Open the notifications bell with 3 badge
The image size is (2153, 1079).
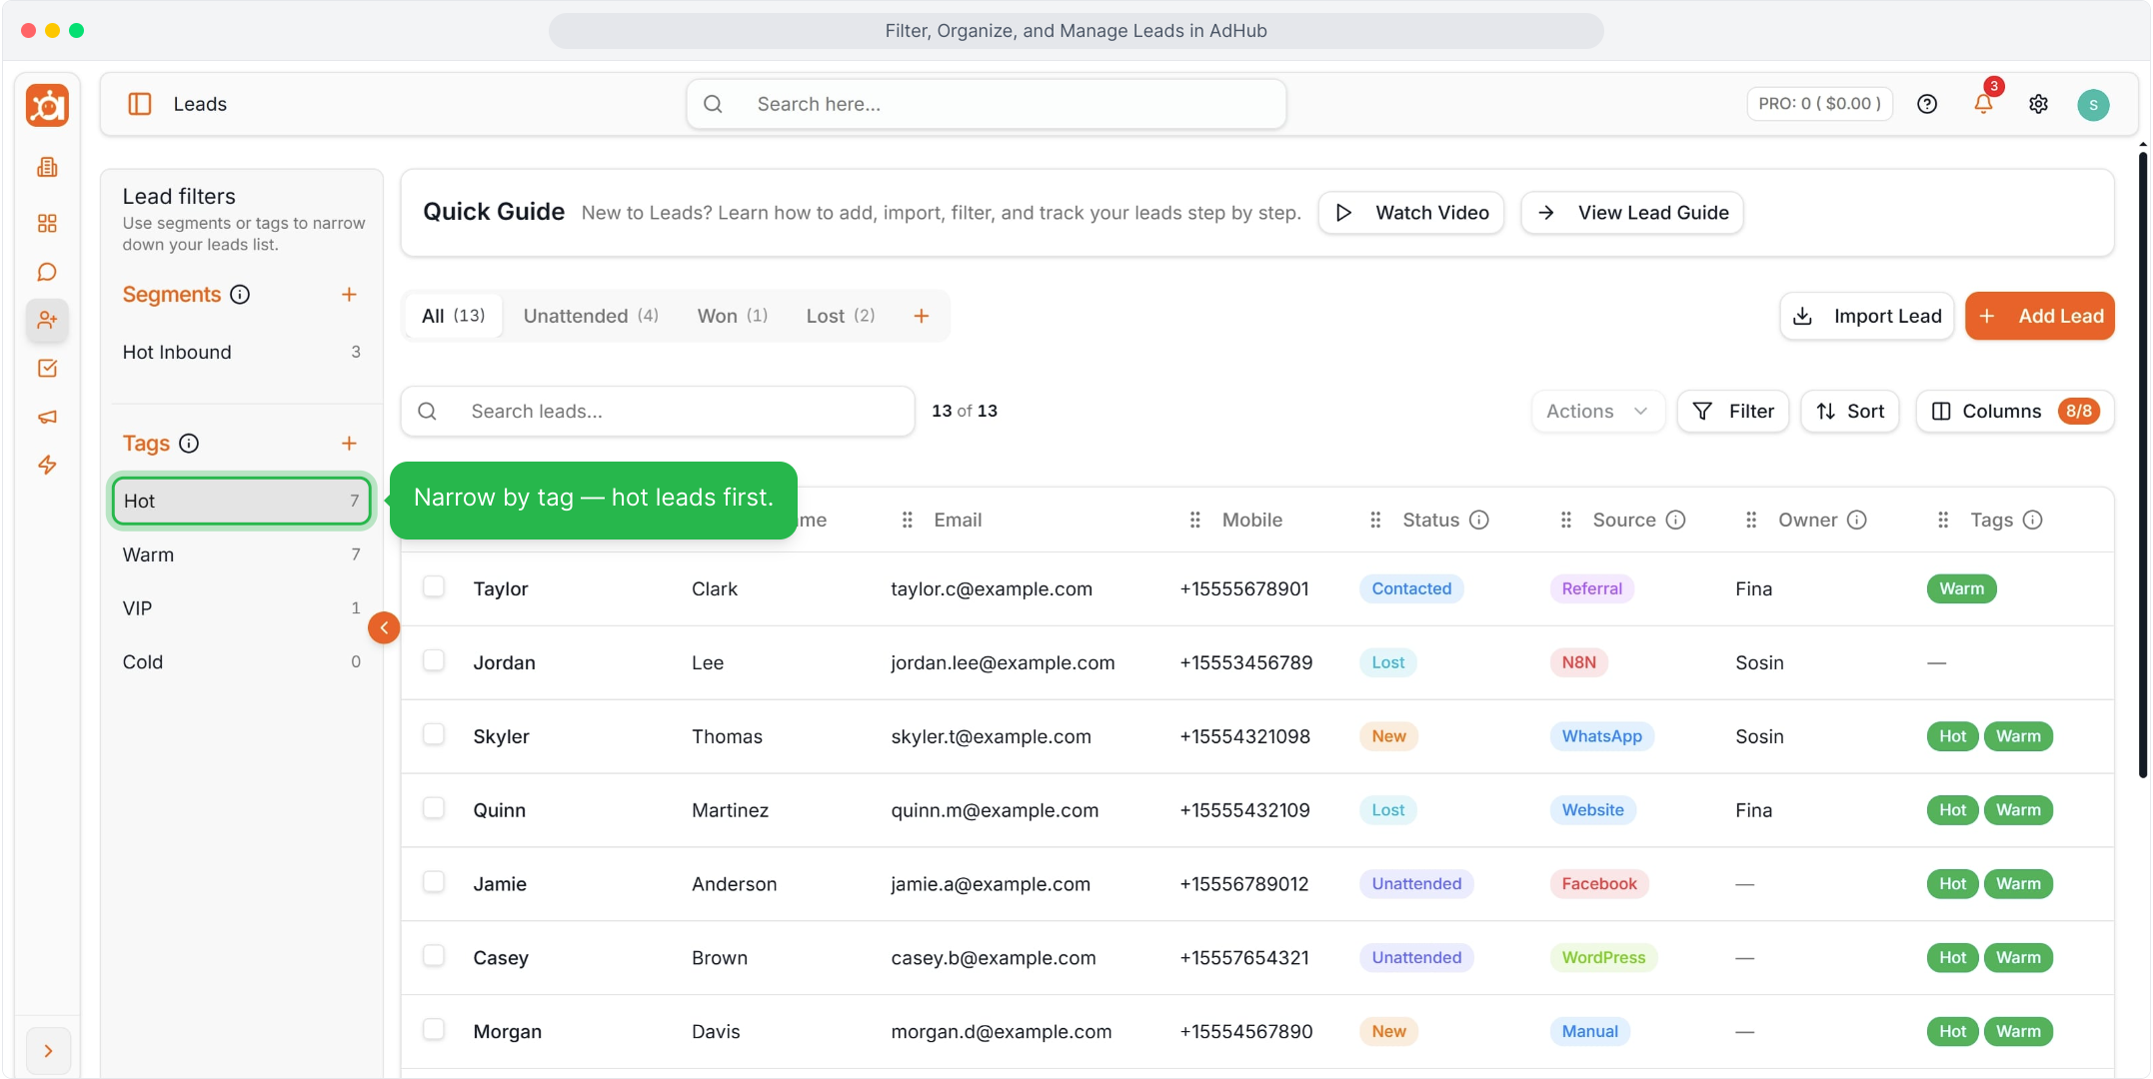(x=1984, y=102)
